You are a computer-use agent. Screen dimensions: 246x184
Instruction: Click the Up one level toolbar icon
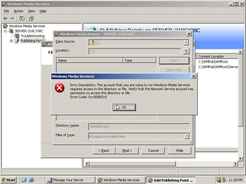click(x=22, y=18)
